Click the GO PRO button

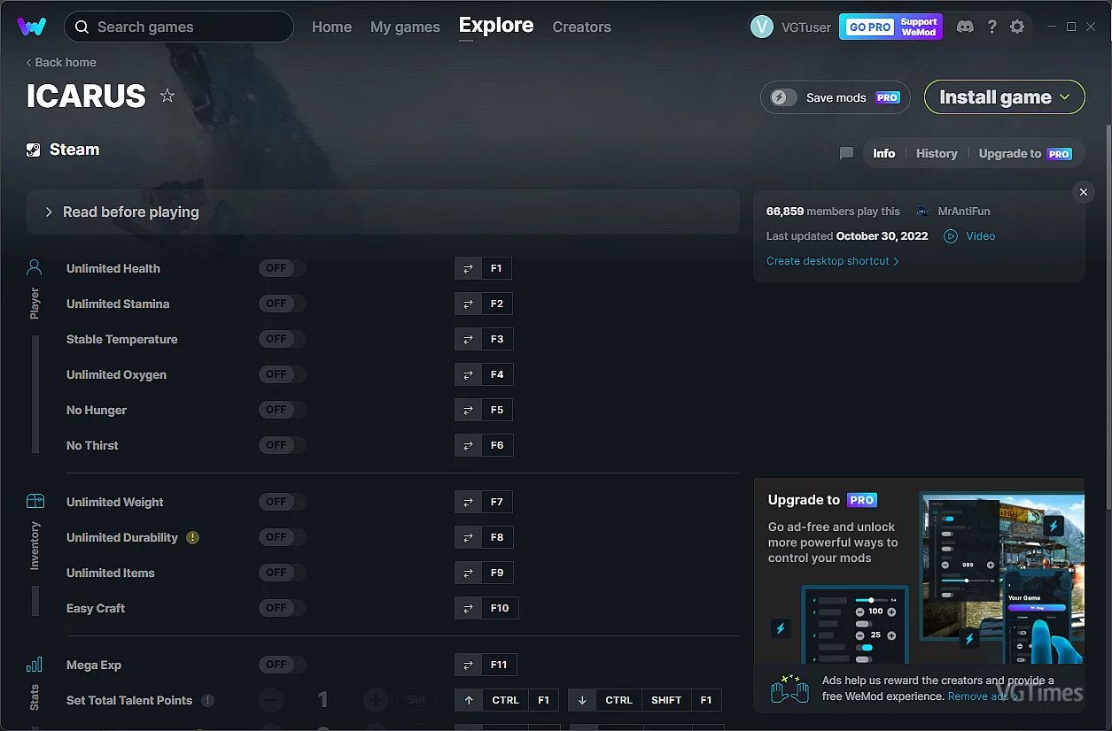[x=870, y=27]
